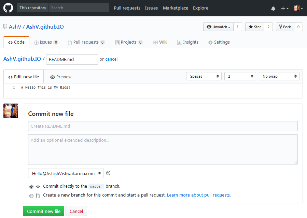Click the AshV owner link
307x218 pixels.
pyautogui.click(x=15, y=27)
